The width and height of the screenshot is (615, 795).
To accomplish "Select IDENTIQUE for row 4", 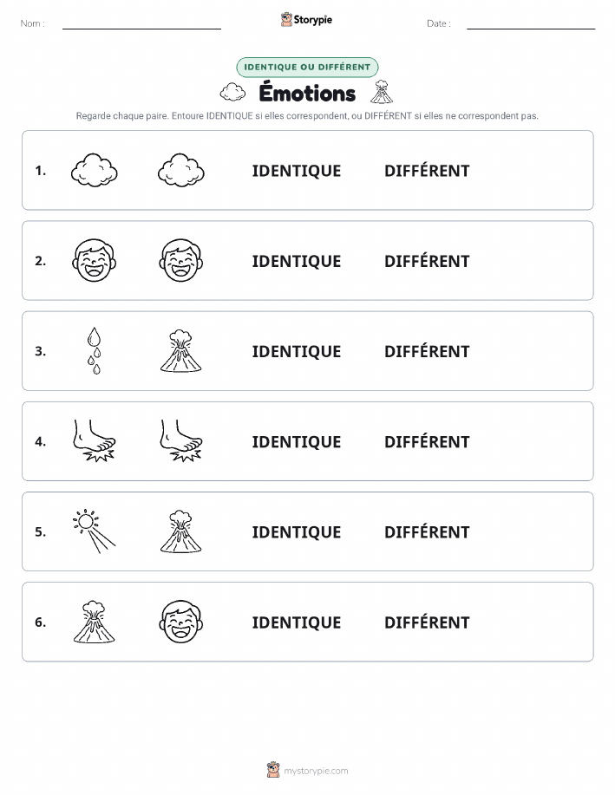I will (297, 441).
